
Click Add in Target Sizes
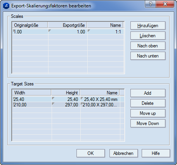(148, 93)
